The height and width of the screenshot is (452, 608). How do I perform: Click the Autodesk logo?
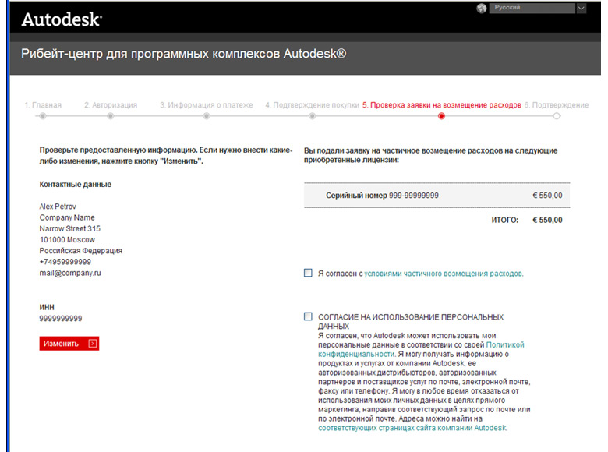point(62,19)
